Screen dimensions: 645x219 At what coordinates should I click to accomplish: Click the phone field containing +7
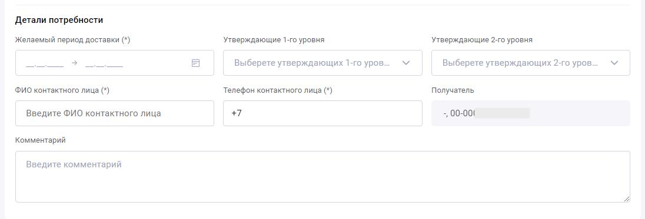click(322, 113)
